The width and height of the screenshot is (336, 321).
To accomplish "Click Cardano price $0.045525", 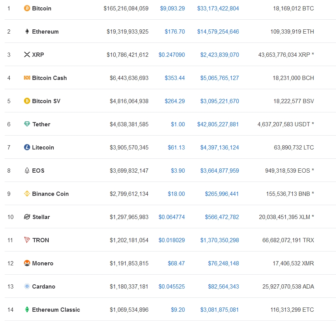I will pyautogui.click(x=172, y=286).
